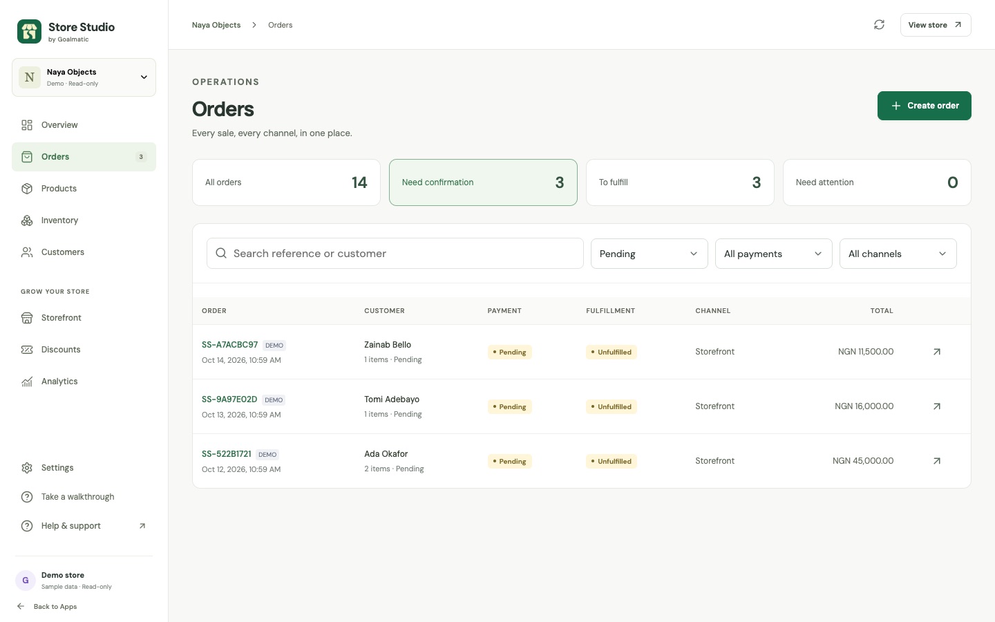Click the Create order button
This screenshot has height=622, width=995.
pos(925,106)
